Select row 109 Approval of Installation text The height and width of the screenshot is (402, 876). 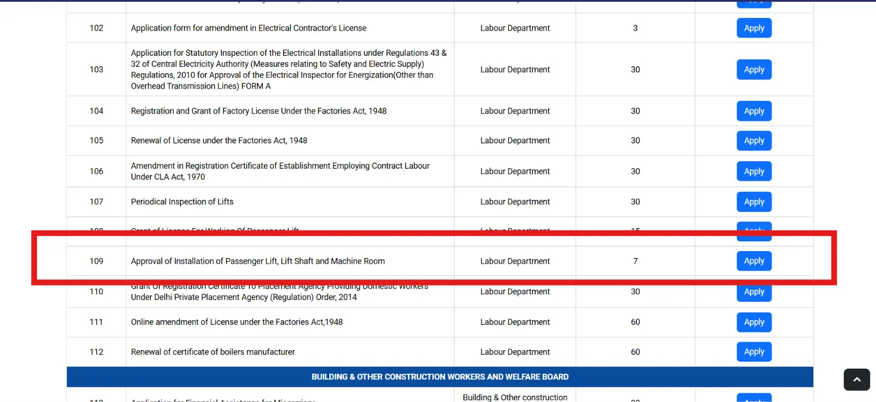(258, 261)
